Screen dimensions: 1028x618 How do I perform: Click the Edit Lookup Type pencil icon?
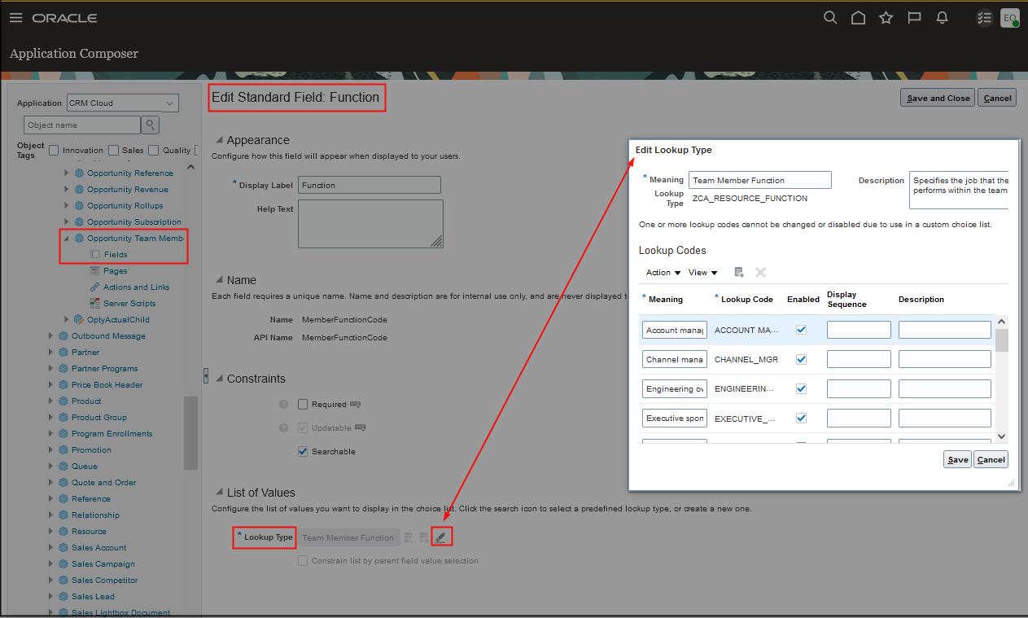tap(442, 537)
